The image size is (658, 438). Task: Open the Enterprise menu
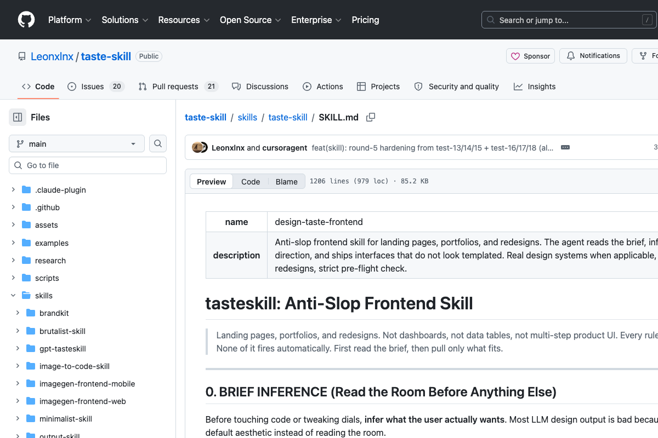316,20
